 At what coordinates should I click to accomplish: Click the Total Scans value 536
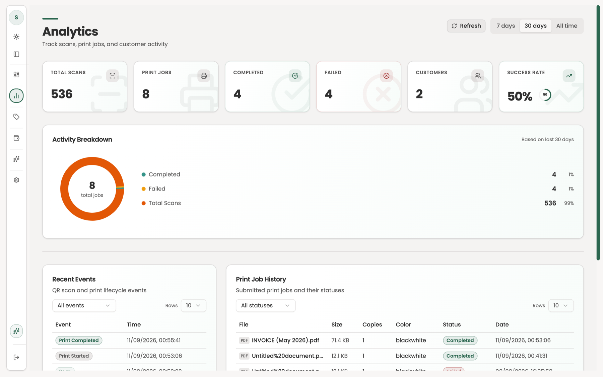point(62,94)
